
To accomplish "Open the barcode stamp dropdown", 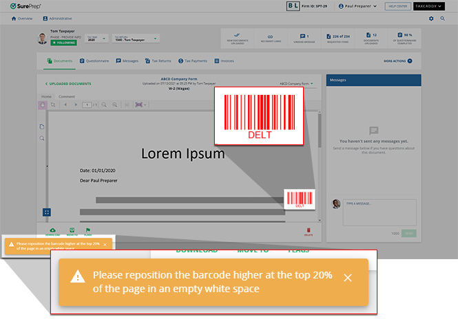I will pos(140,104).
